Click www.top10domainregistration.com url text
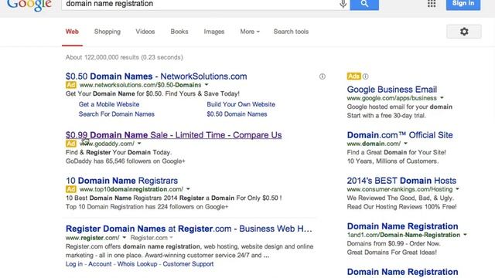The width and height of the screenshot is (495, 278). [x=131, y=189]
